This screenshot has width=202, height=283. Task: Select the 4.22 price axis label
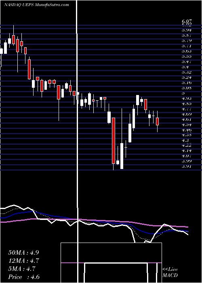(x=187, y=146)
